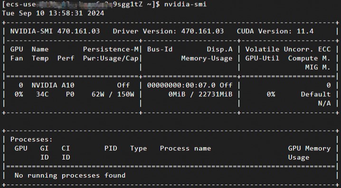Screen dimensions: 341x188
Task: Click the shell prompt hostname ending '9sgg1tZ'
Action: pyautogui.click(x=128, y=4)
